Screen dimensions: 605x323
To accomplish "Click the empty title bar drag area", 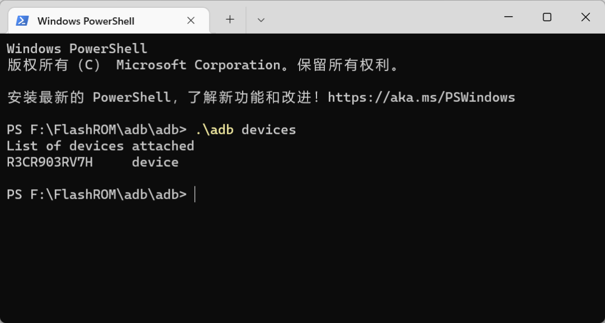I will 381,17.
